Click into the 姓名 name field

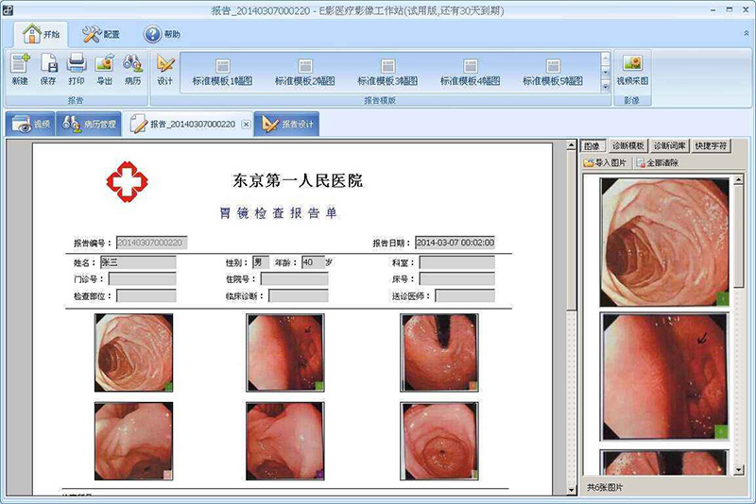pos(138,262)
